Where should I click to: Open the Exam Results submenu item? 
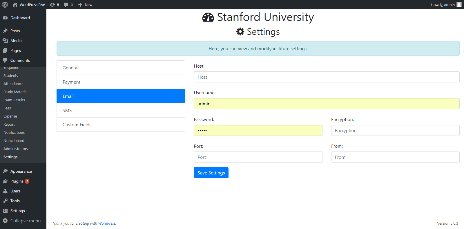coord(14,100)
